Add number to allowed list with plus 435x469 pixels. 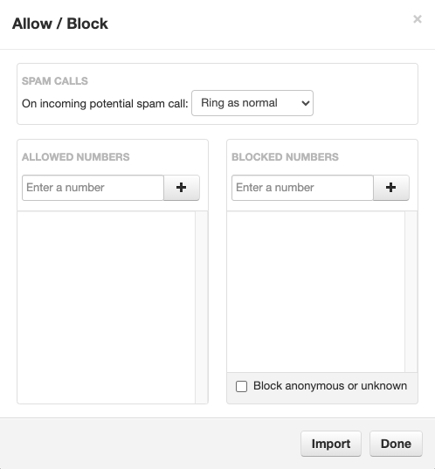[x=182, y=188]
